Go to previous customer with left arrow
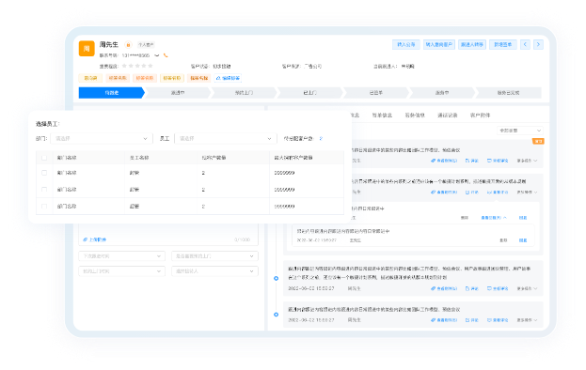Image resolution: width=586 pixels, height=370 pixels. [525, 44]
